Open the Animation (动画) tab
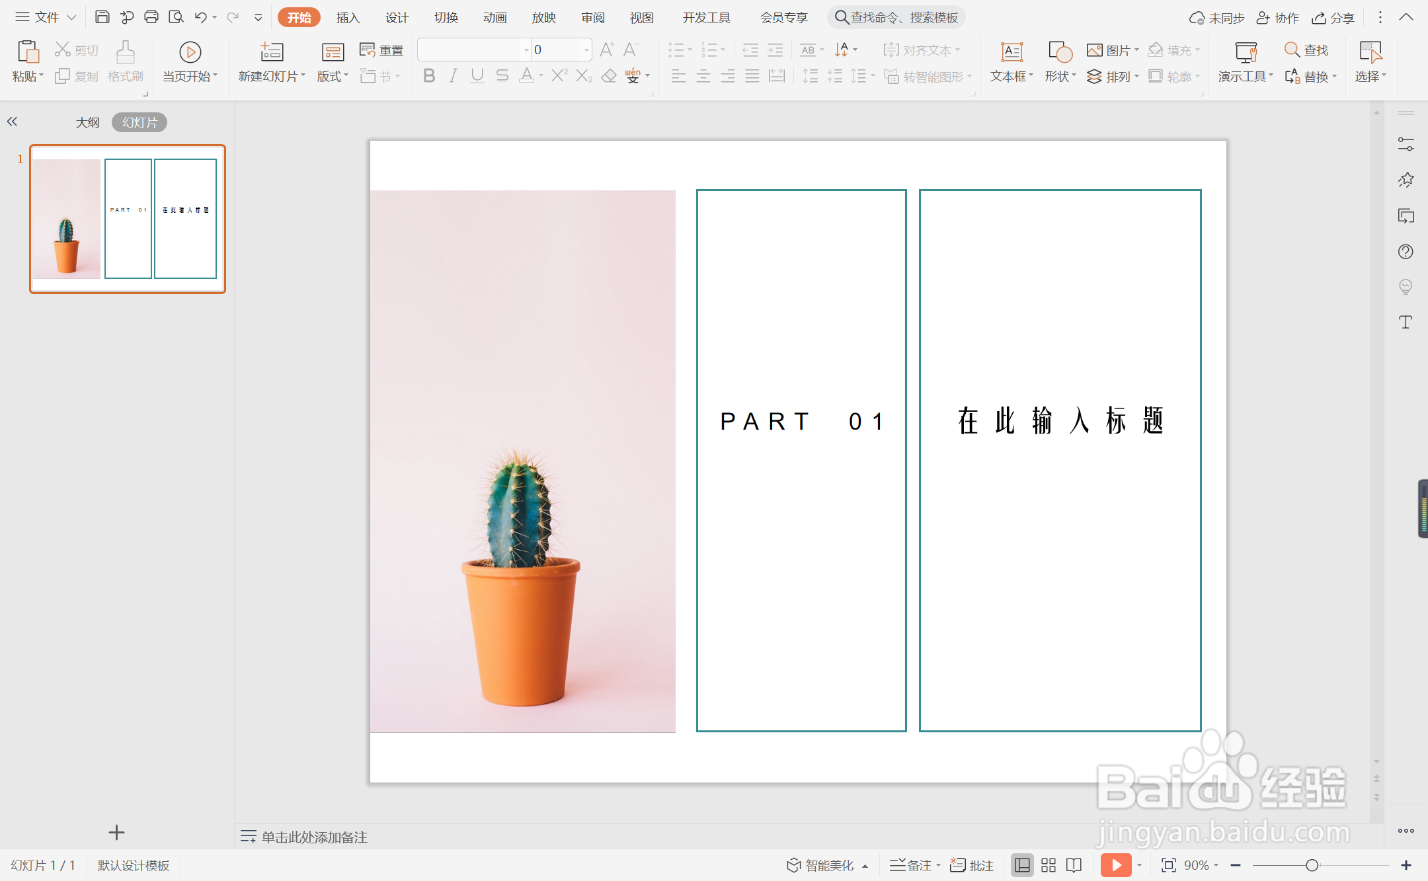This screenshot has width=1428, height=881. point(495,17)
